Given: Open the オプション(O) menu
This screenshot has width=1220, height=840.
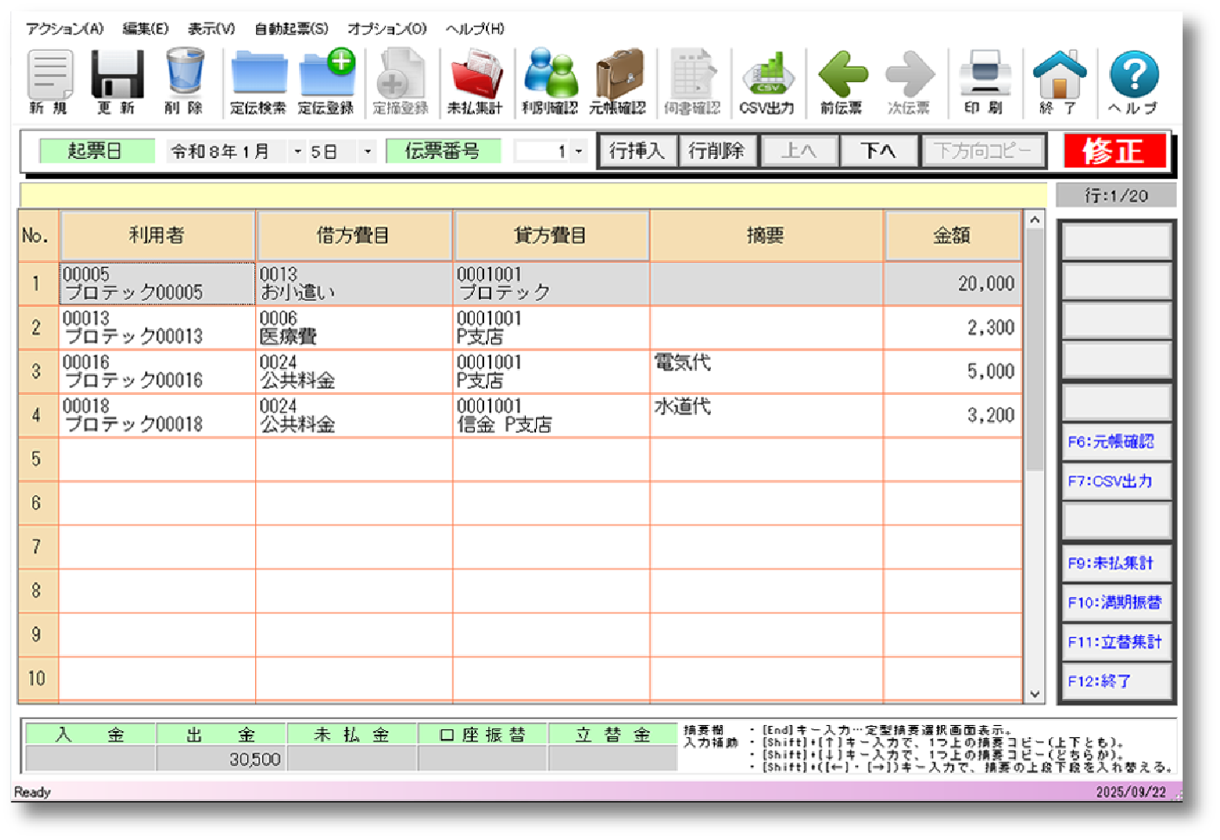Looking at the screenshot, I should 387,29.
